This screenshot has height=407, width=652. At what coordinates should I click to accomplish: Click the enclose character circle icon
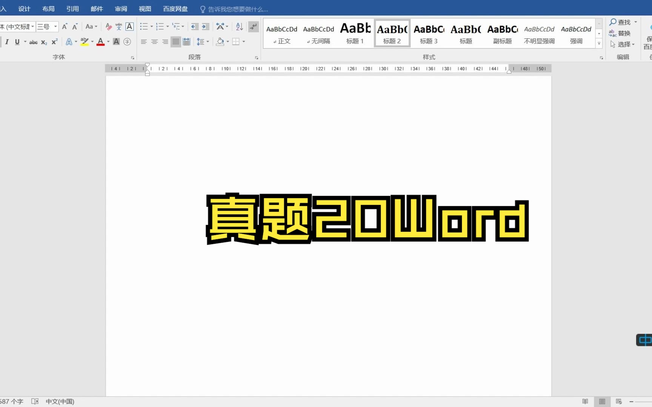[x=127, y=42]
